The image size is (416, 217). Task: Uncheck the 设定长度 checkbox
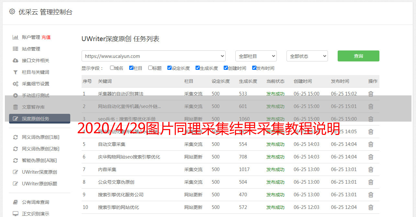coord(169,68)
